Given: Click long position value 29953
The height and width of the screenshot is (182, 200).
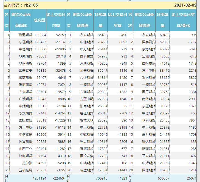Looking at the screenshot, I should click(103, 85).
